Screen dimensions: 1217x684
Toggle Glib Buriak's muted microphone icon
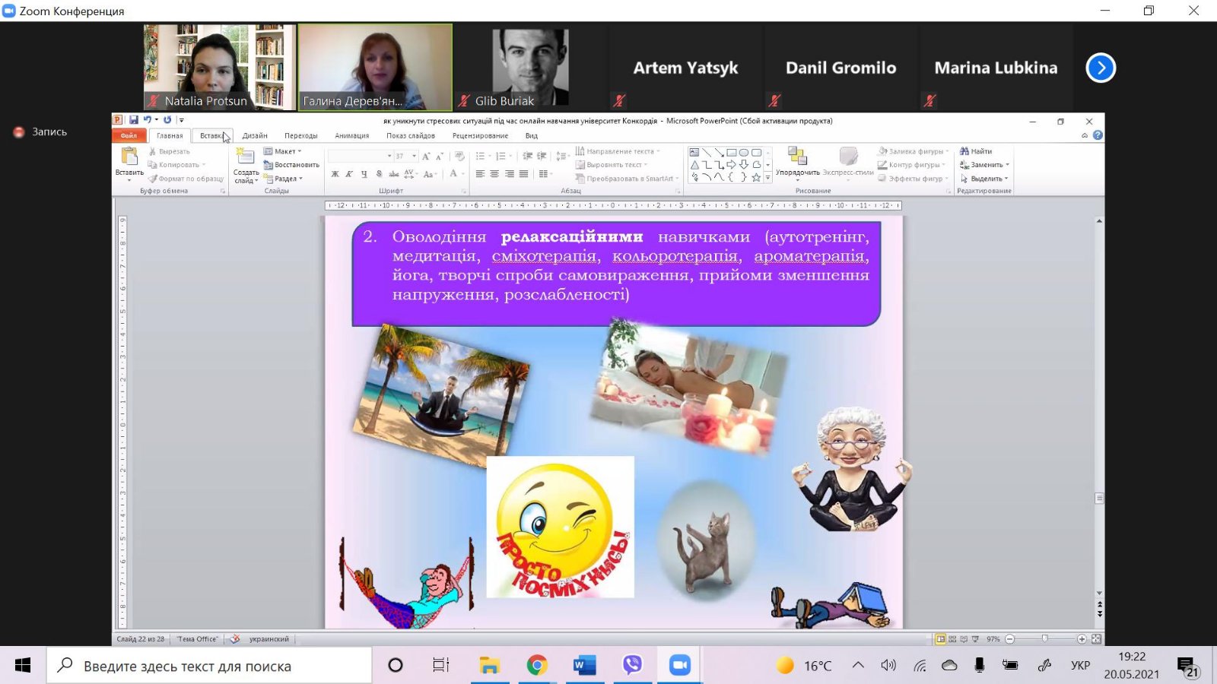[x=465, y=101]
